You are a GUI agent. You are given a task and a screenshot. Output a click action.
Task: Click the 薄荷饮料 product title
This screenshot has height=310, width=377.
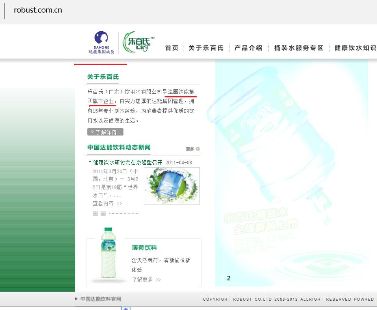pyautogui.click(x=145, y=248)
